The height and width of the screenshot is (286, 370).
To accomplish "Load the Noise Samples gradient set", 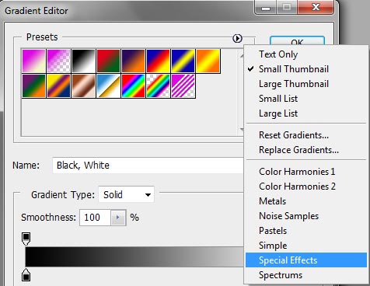I will (306, 216).
